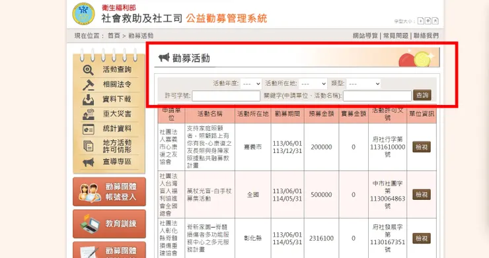This screenshot has width=489, height=258.
Task: Focus the 許可字號 input field
Action: [x=226, y=96]
